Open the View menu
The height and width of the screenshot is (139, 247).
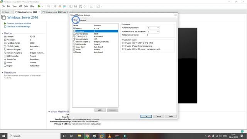(x=15, y=6)
